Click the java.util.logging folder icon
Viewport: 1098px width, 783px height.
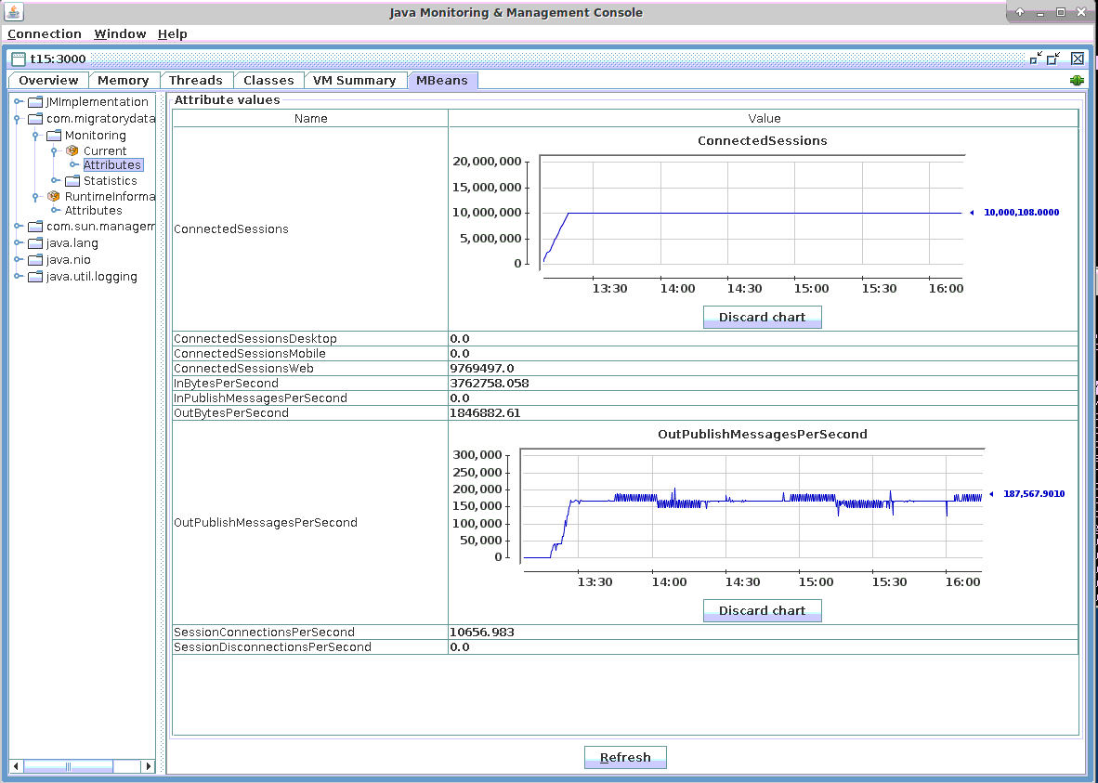[x=35, y=276]
